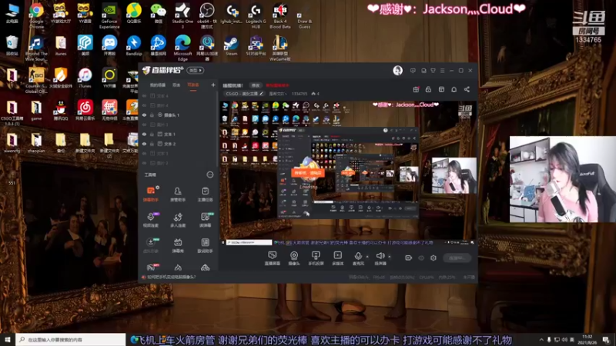Open the 虚拟形象 download tool icon

click(x=151, y=245)
